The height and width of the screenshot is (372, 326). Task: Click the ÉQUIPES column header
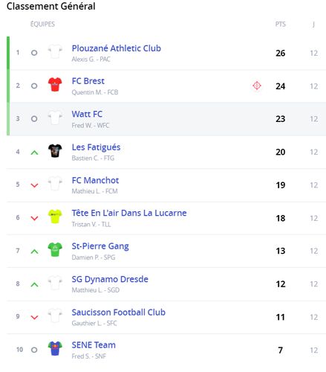click(42, 24)
